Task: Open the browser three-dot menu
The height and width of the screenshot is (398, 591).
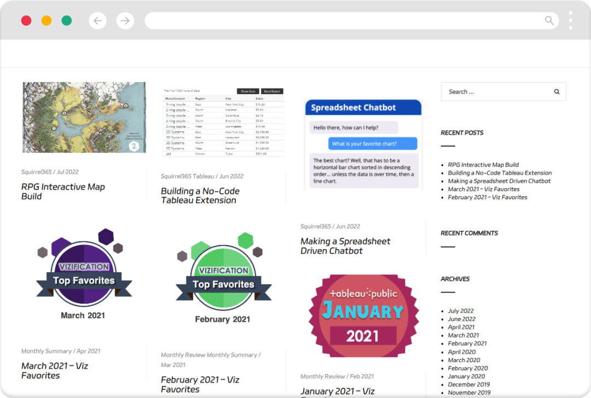Action: pyautogui.click(x=570, y=20)
